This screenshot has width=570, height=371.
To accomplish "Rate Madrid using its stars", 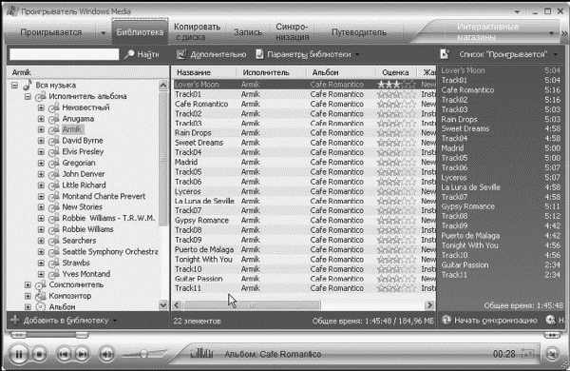I will (x=396, y=162).
